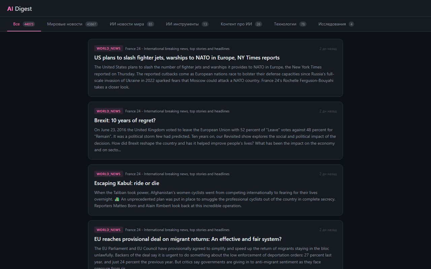This screenshot has height=269, width=431.
Task: Select the 'Контент про ИИ' tab
Action: [241, 24]
